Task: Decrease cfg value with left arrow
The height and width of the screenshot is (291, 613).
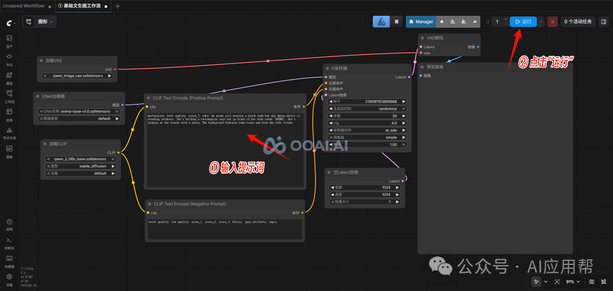Action: click(331, 123)
